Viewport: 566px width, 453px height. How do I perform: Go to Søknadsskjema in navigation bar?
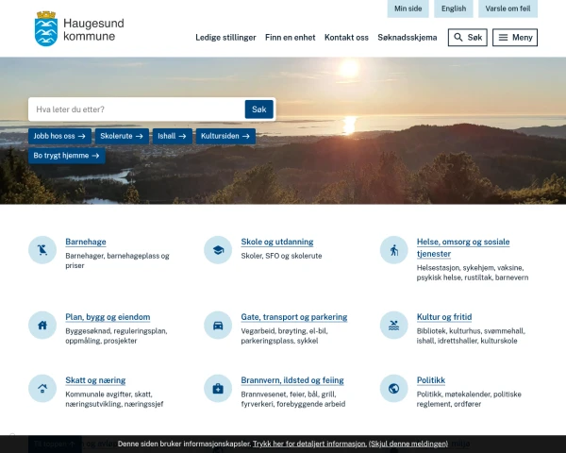click(x=408, y=38)
